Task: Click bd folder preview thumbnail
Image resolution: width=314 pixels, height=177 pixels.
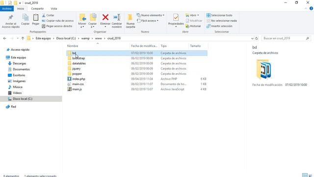Action: pos(264,69)
